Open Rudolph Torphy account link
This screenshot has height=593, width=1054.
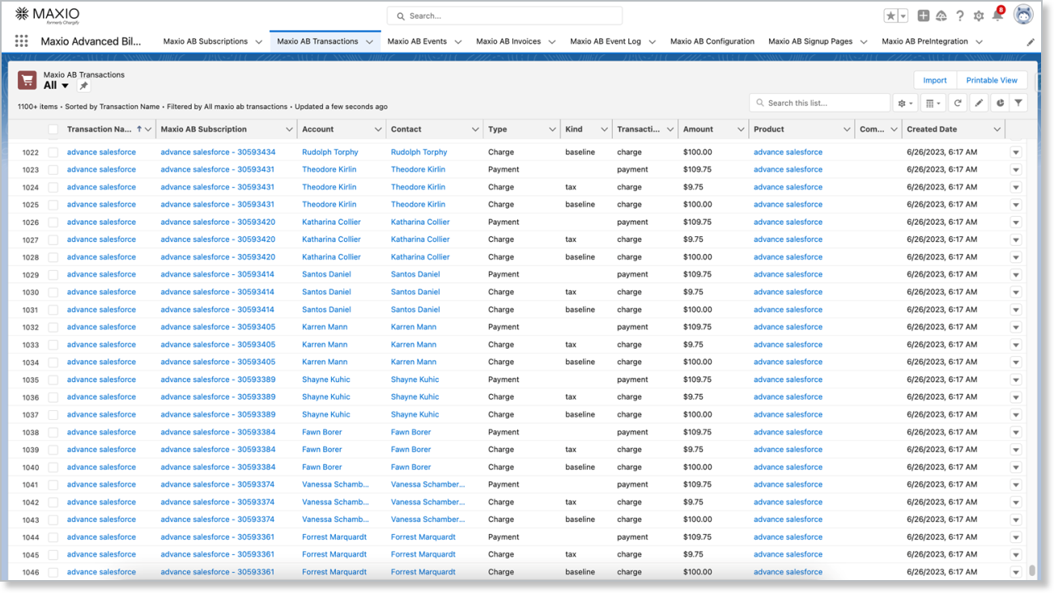tap(330, 152)
